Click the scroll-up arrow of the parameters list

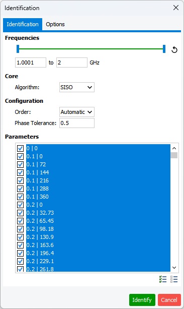[x=174, y=148]
